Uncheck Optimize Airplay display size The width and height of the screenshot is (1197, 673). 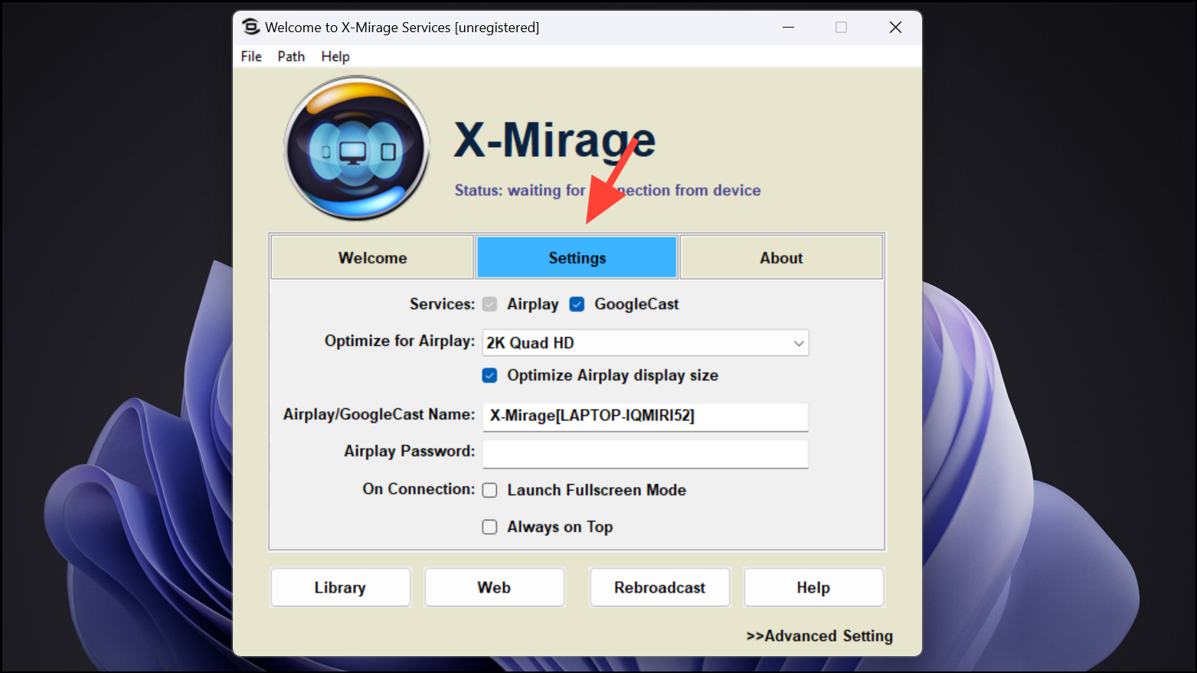coord(490,375)
